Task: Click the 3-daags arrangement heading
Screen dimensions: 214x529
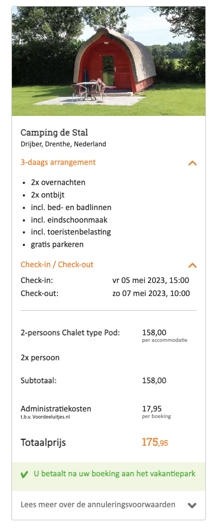Action: point(58,162)
